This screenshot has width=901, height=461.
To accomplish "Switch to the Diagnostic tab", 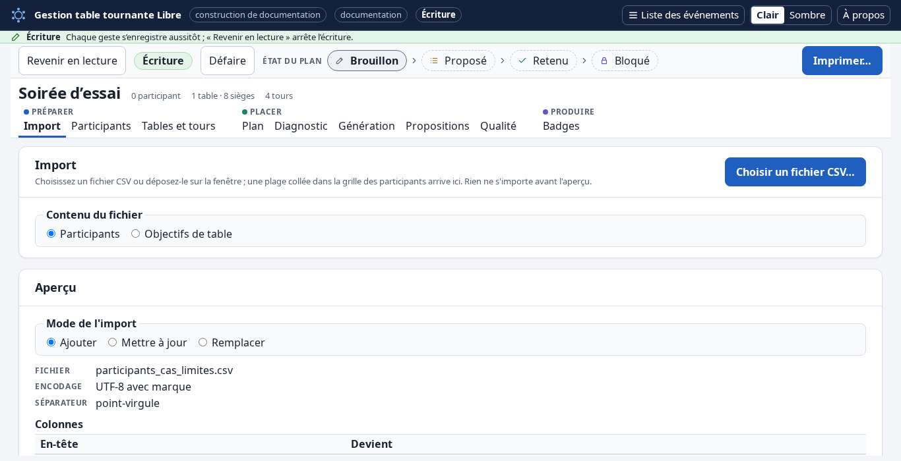I will (301, 126).
